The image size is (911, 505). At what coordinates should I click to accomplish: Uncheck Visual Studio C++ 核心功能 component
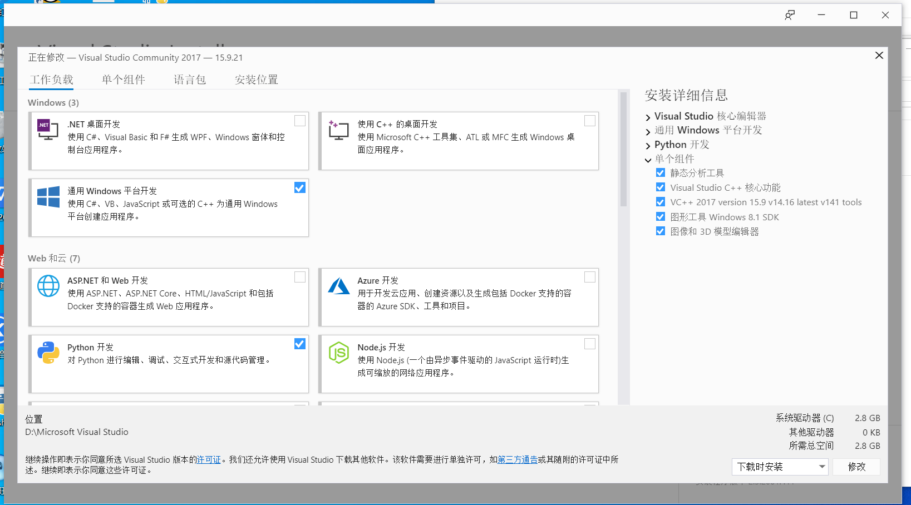coord(661,187)
